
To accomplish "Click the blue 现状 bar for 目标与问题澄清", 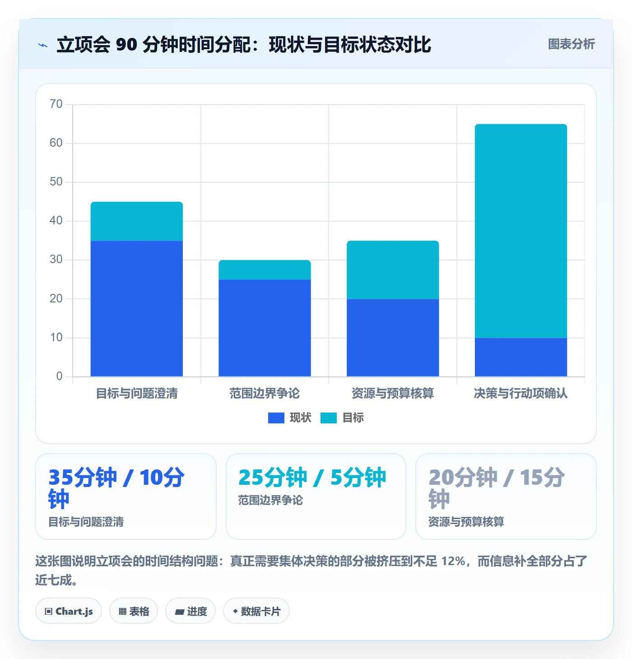I will (x=137, y=309).
